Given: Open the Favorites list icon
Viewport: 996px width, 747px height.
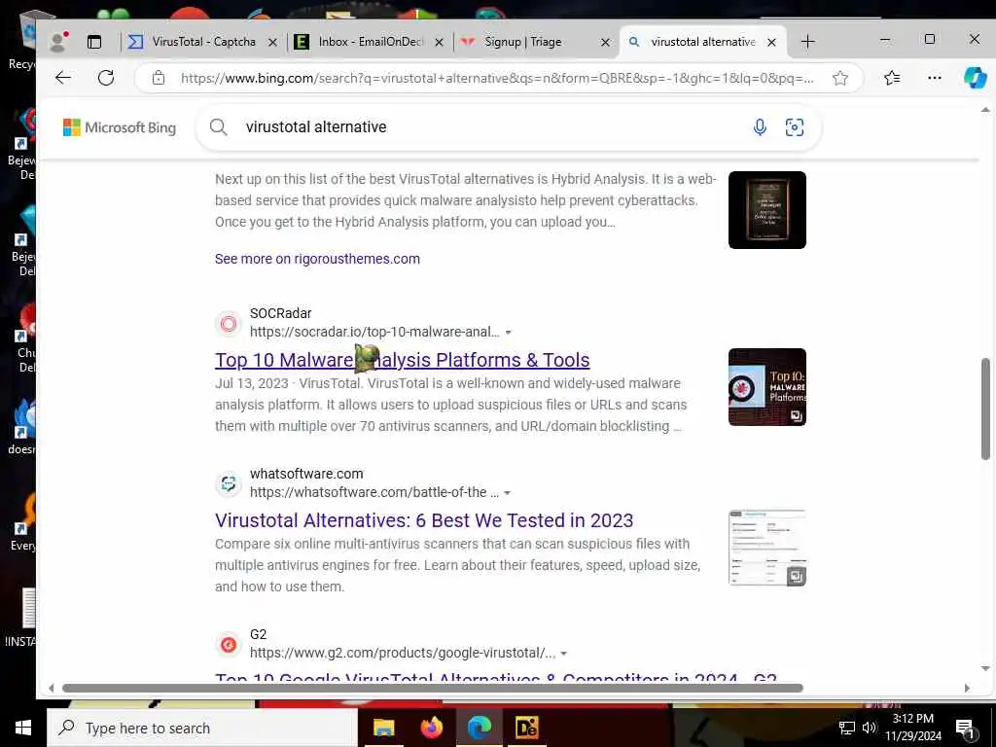Looking at the screenshot, I should click(x=892, y=78).
